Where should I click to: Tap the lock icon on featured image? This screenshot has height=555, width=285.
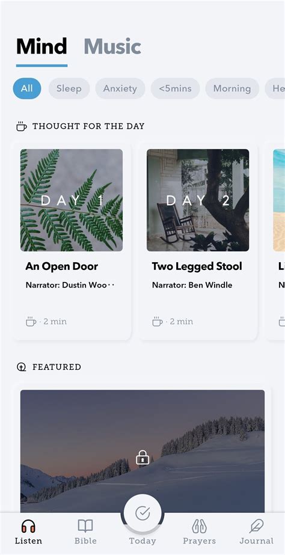coord(142,458)
